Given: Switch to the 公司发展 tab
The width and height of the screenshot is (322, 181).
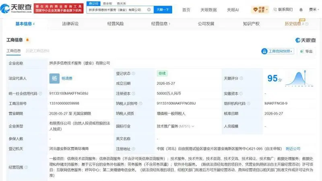Looking at the screenshot, I should (206, 24).
